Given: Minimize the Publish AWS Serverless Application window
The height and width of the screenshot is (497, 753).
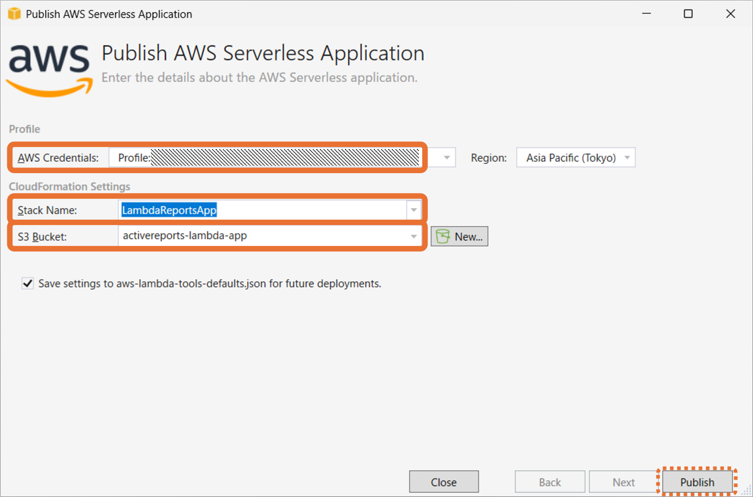Looking at the screenshot, I should coord(647,14).
